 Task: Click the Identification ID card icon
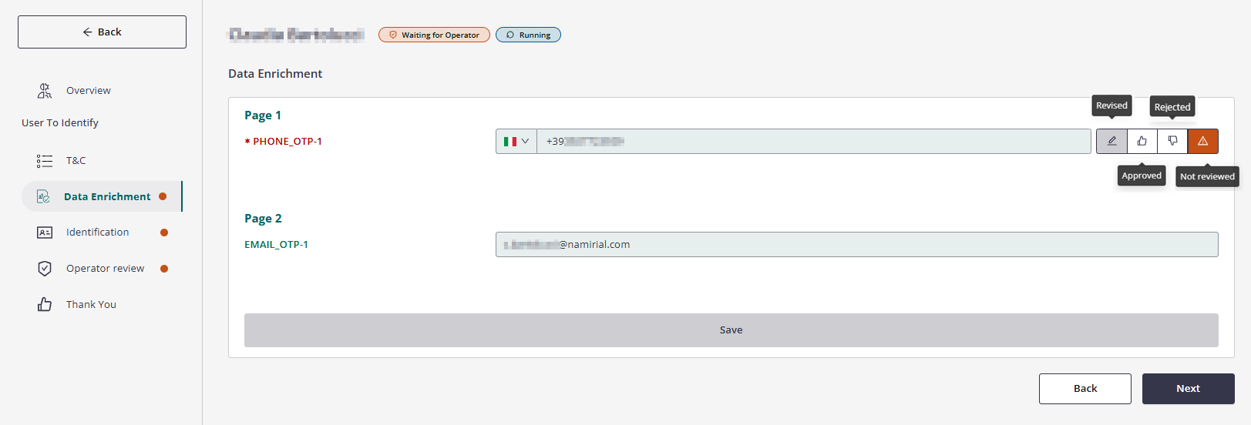pyautogui.click(x=45, y=233)
